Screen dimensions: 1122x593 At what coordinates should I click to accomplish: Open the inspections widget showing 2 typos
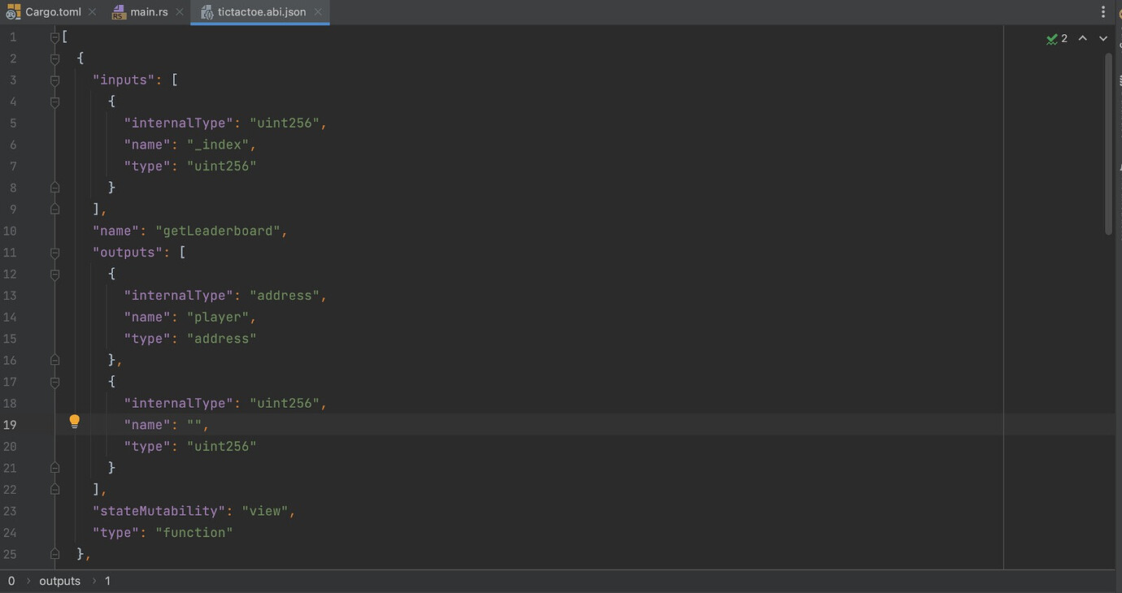click(x=1057, y=38)
